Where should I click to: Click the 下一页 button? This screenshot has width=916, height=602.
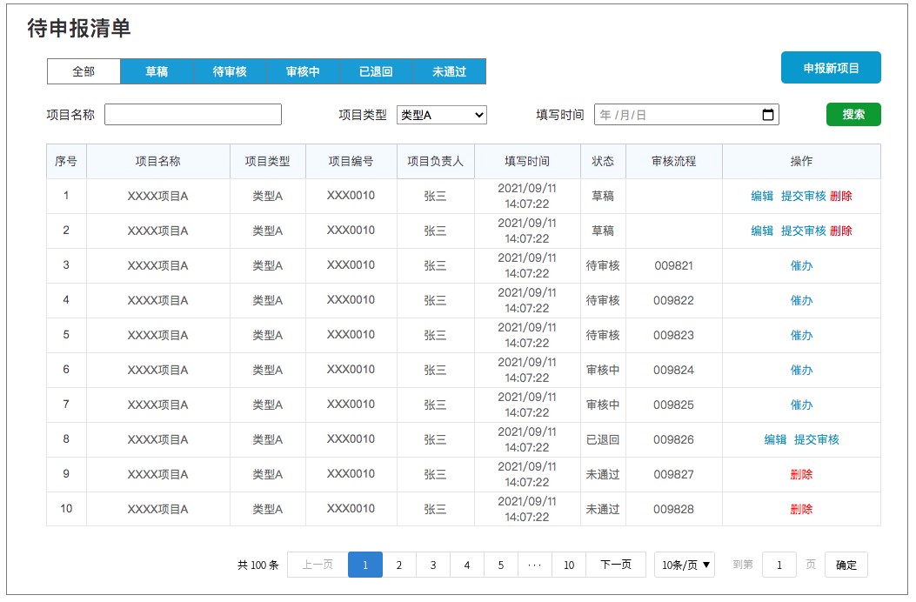point(616,565)
